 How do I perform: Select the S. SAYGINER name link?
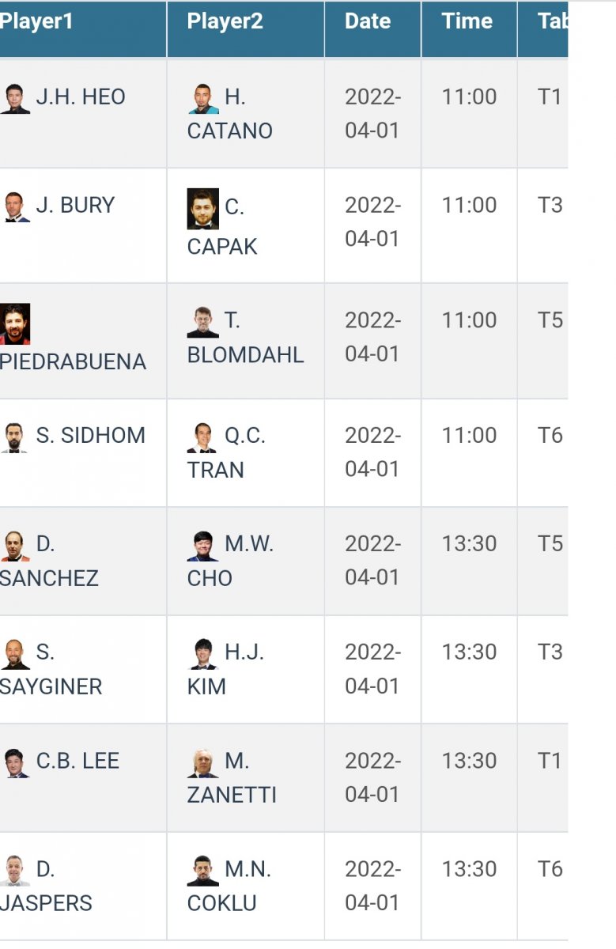51,686
